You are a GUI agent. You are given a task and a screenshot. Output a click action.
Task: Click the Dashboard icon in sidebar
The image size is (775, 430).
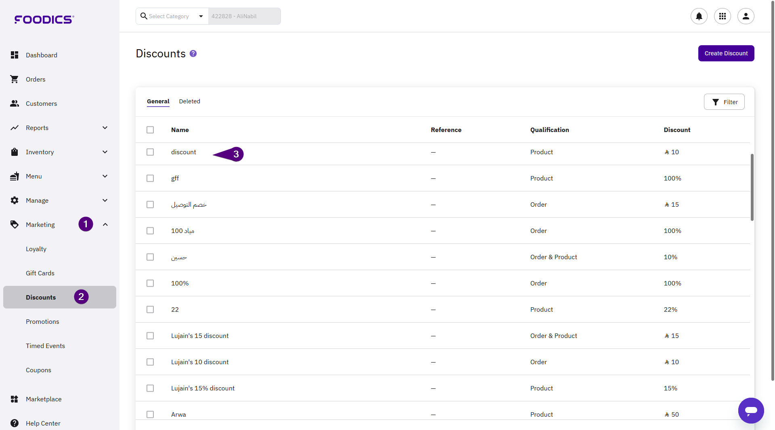pyautogui.click(x=15, y=55)
